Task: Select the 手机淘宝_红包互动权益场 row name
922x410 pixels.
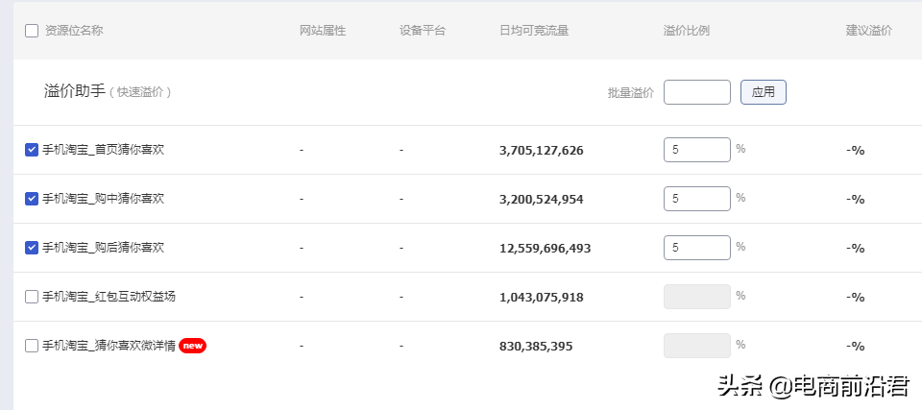Action: pos(109,297)
